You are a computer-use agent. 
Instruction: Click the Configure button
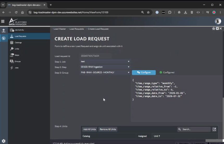point(144,72)
